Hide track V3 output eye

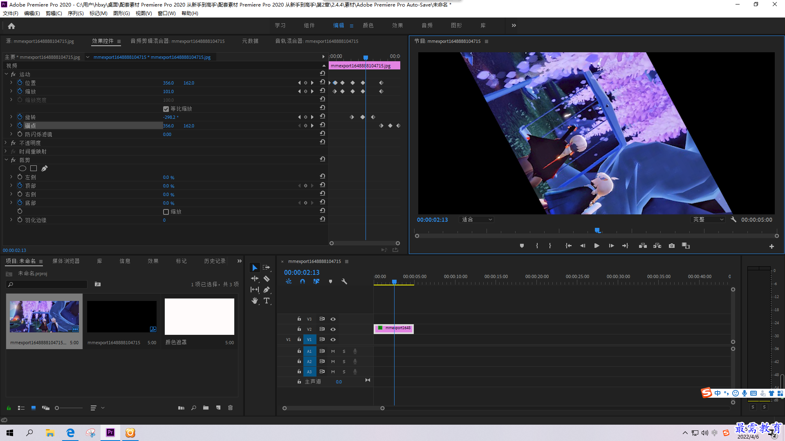click(x=333, y=319)
